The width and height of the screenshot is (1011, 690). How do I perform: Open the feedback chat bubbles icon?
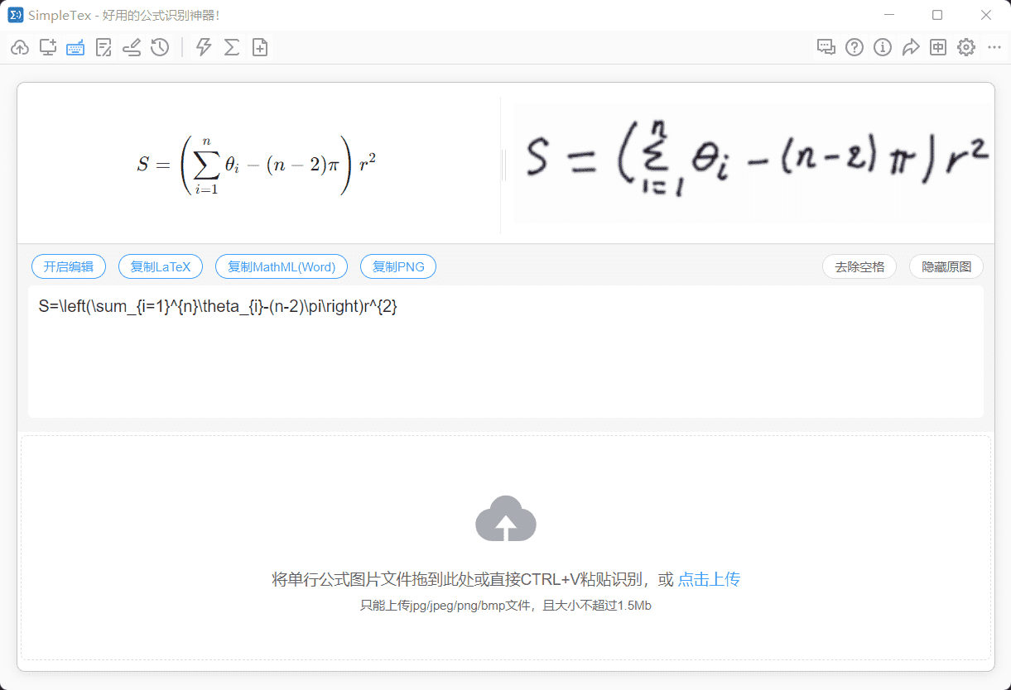click(826, 48)
